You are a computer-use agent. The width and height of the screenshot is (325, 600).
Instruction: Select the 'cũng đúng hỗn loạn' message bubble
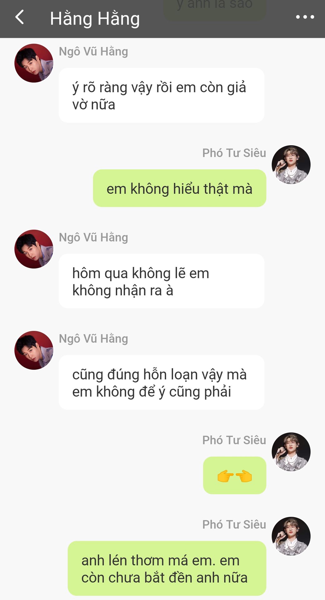point(161,382)
